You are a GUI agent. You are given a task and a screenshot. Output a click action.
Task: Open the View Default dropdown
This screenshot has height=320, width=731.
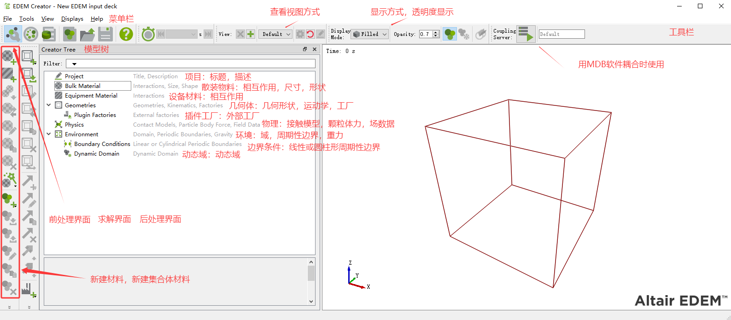[x=275, y=34]
